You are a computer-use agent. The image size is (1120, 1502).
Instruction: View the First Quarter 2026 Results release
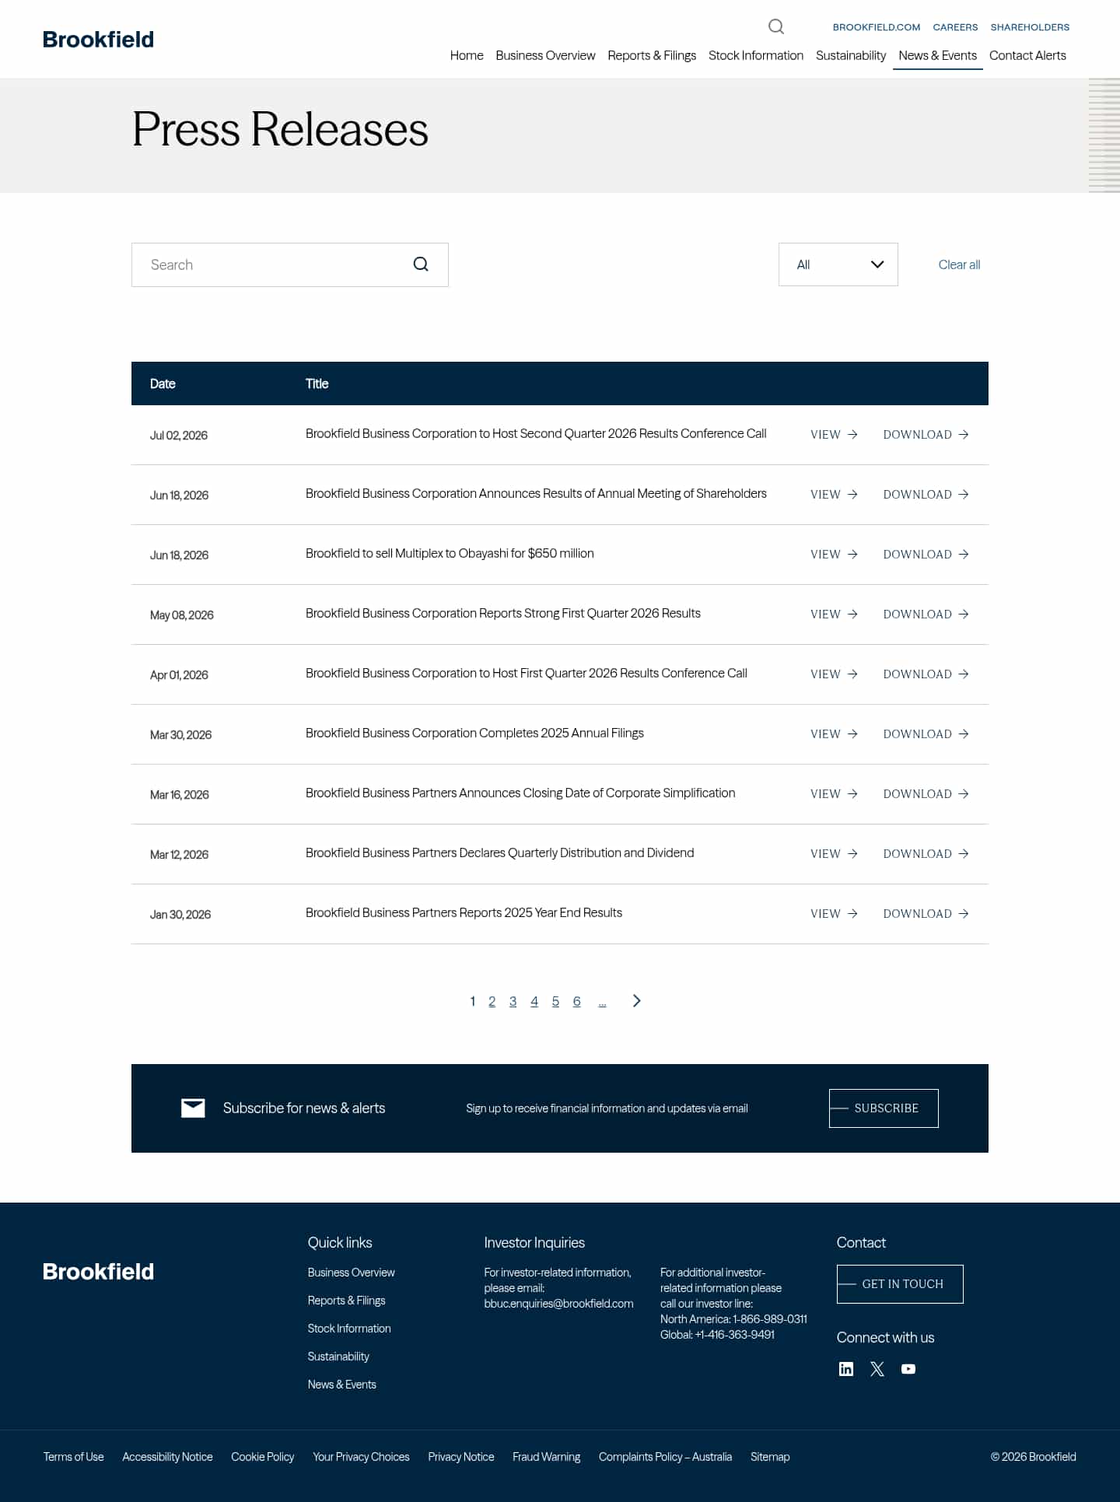point(834,614)
